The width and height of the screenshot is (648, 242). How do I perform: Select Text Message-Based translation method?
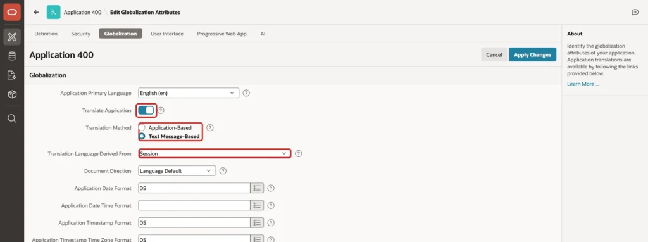[x=142, y=136]
